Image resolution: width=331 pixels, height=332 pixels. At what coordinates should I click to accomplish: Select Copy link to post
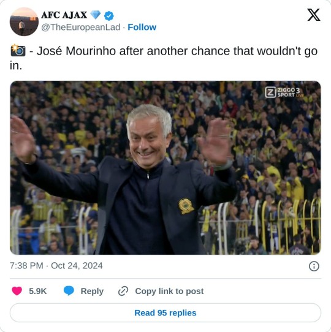pyautogui.click(x=169, y=291)
